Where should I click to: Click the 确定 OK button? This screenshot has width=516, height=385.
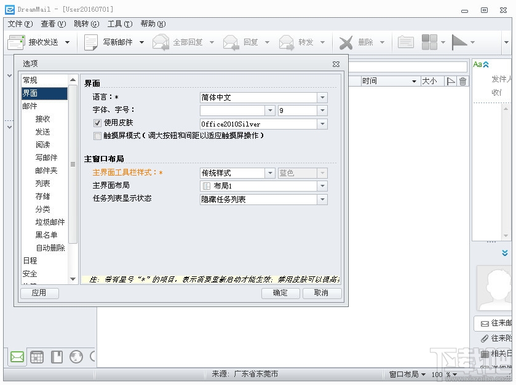pyautogui.click(x=280, y=293)
